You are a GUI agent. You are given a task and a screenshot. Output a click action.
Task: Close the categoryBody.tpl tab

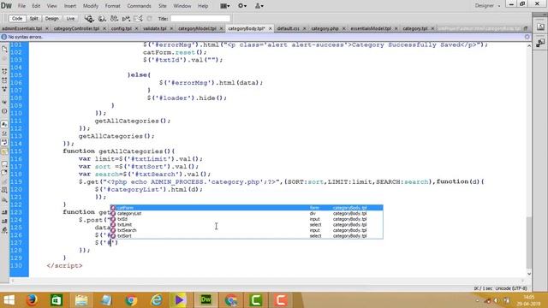(271, 28)
